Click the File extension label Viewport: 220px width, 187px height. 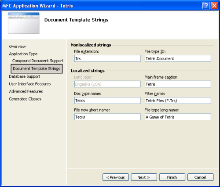pyautogui.click(x=87, y=51)
